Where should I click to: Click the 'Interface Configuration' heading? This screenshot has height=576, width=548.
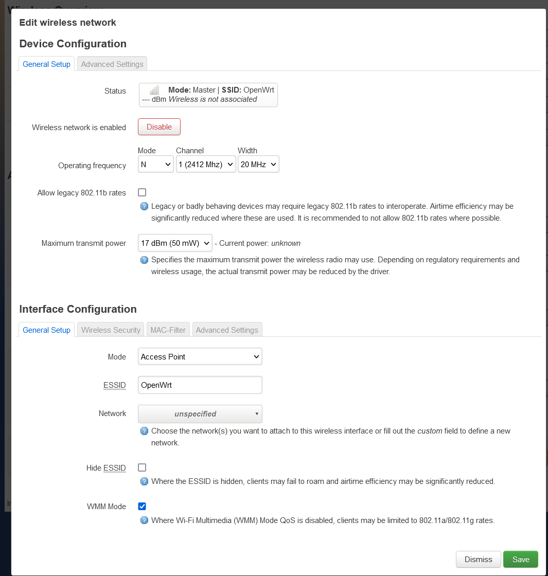78,309
